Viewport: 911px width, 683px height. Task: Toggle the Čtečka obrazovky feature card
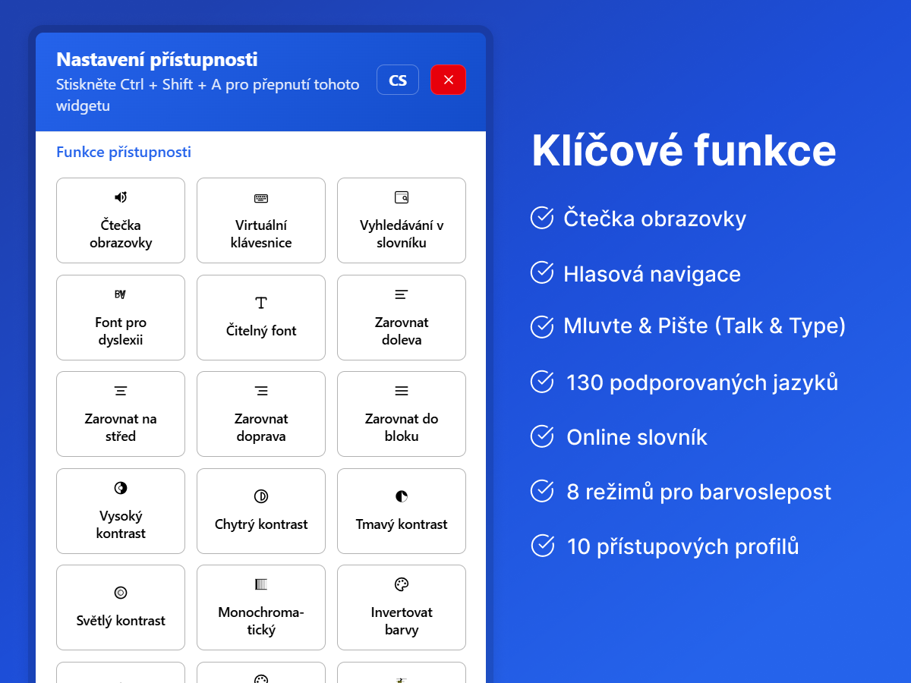(121, 220)
